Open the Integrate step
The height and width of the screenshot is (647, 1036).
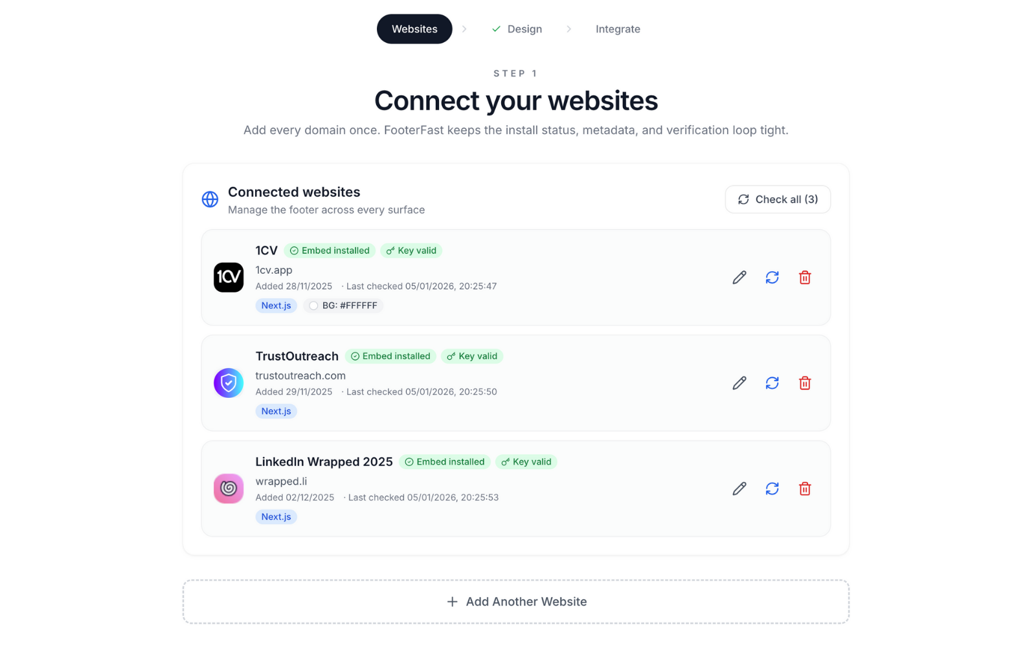click(618, 28)
